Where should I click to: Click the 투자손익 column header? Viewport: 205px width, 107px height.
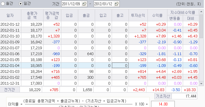pyautogui.click(x=138, y=15)
